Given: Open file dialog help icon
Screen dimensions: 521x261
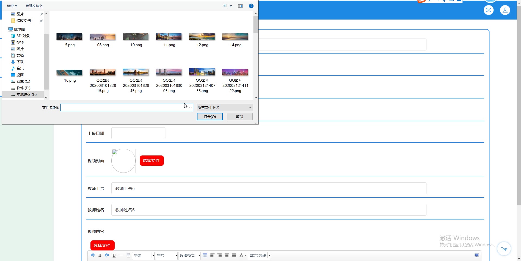Looking at the screenshot, I should pos(251,6).
